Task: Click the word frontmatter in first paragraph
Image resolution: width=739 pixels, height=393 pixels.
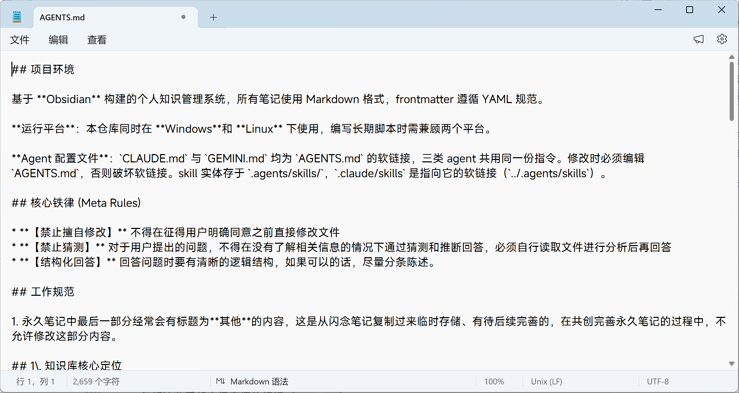Action: click(424, 99)
